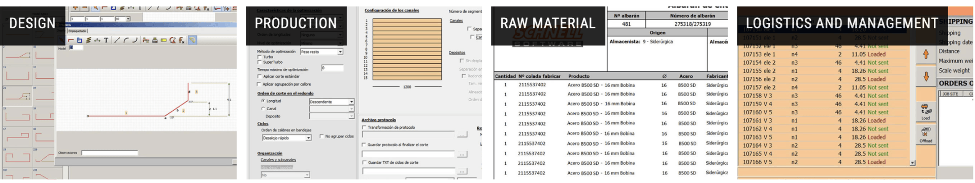This screenshot has height=183, width=975.
Task: Click the Distance label in shipping panel
Action: [x=949, y=51]
